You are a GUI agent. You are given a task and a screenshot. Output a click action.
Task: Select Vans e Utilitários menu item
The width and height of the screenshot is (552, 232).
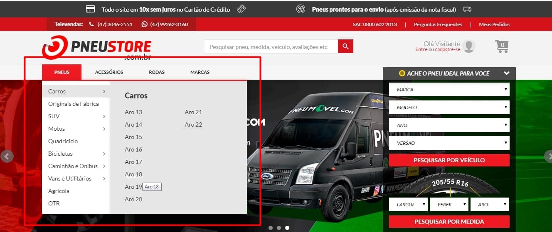coord(70,178)
